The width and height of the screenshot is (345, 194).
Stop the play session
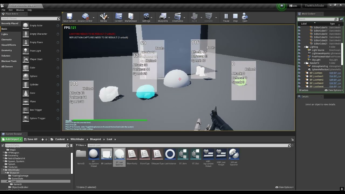pos(235,18)
